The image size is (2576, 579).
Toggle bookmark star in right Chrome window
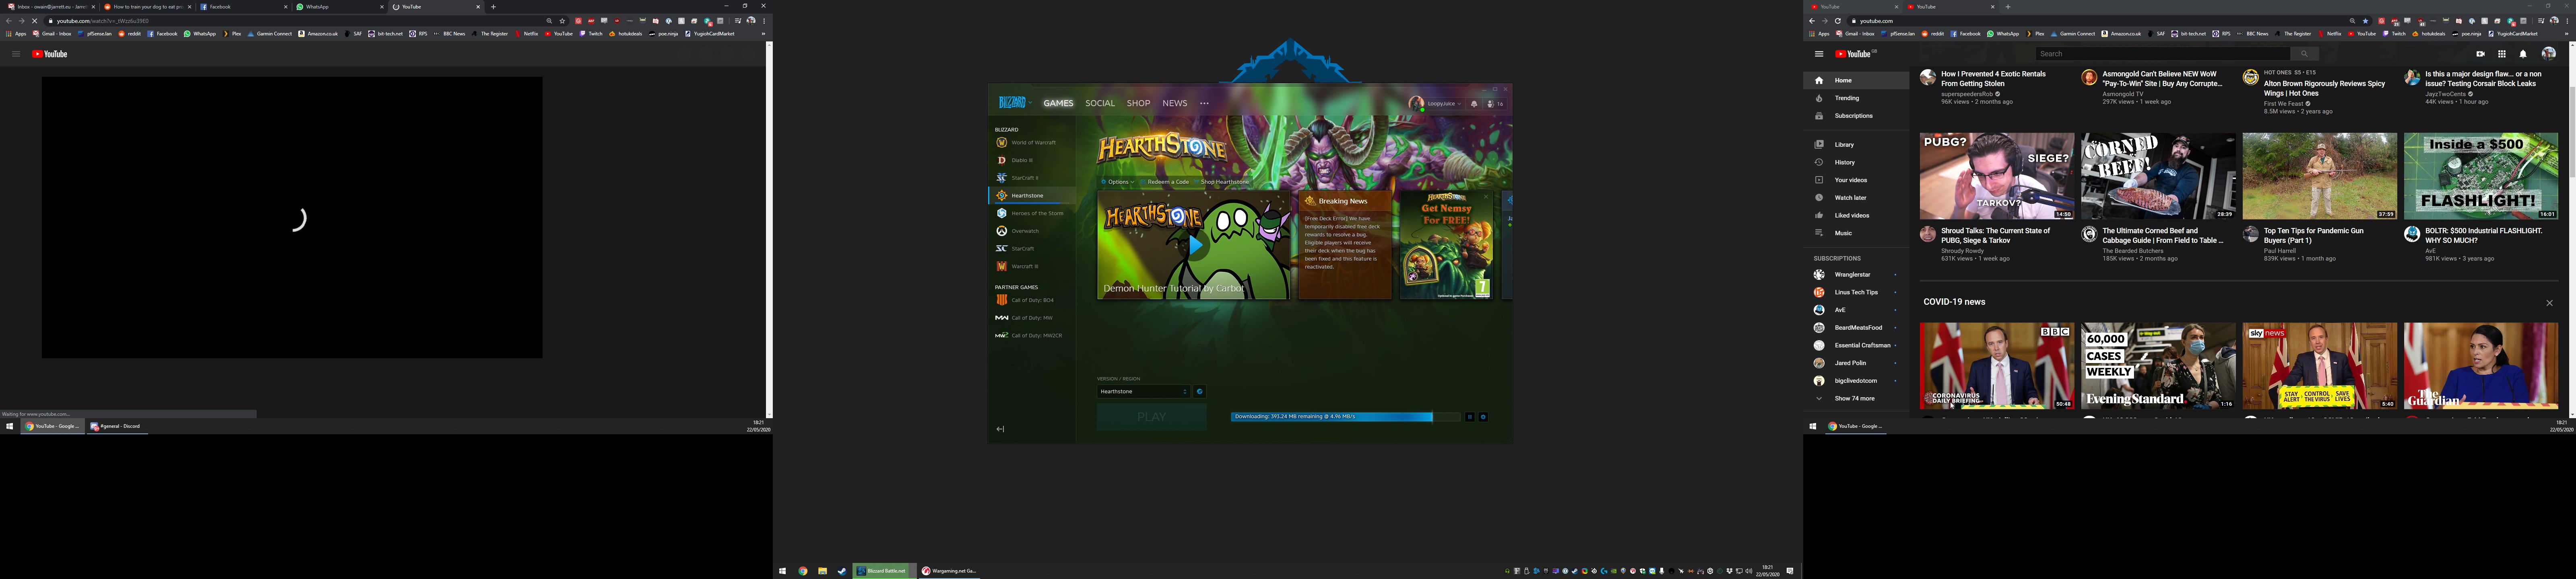pos(2365,21)
